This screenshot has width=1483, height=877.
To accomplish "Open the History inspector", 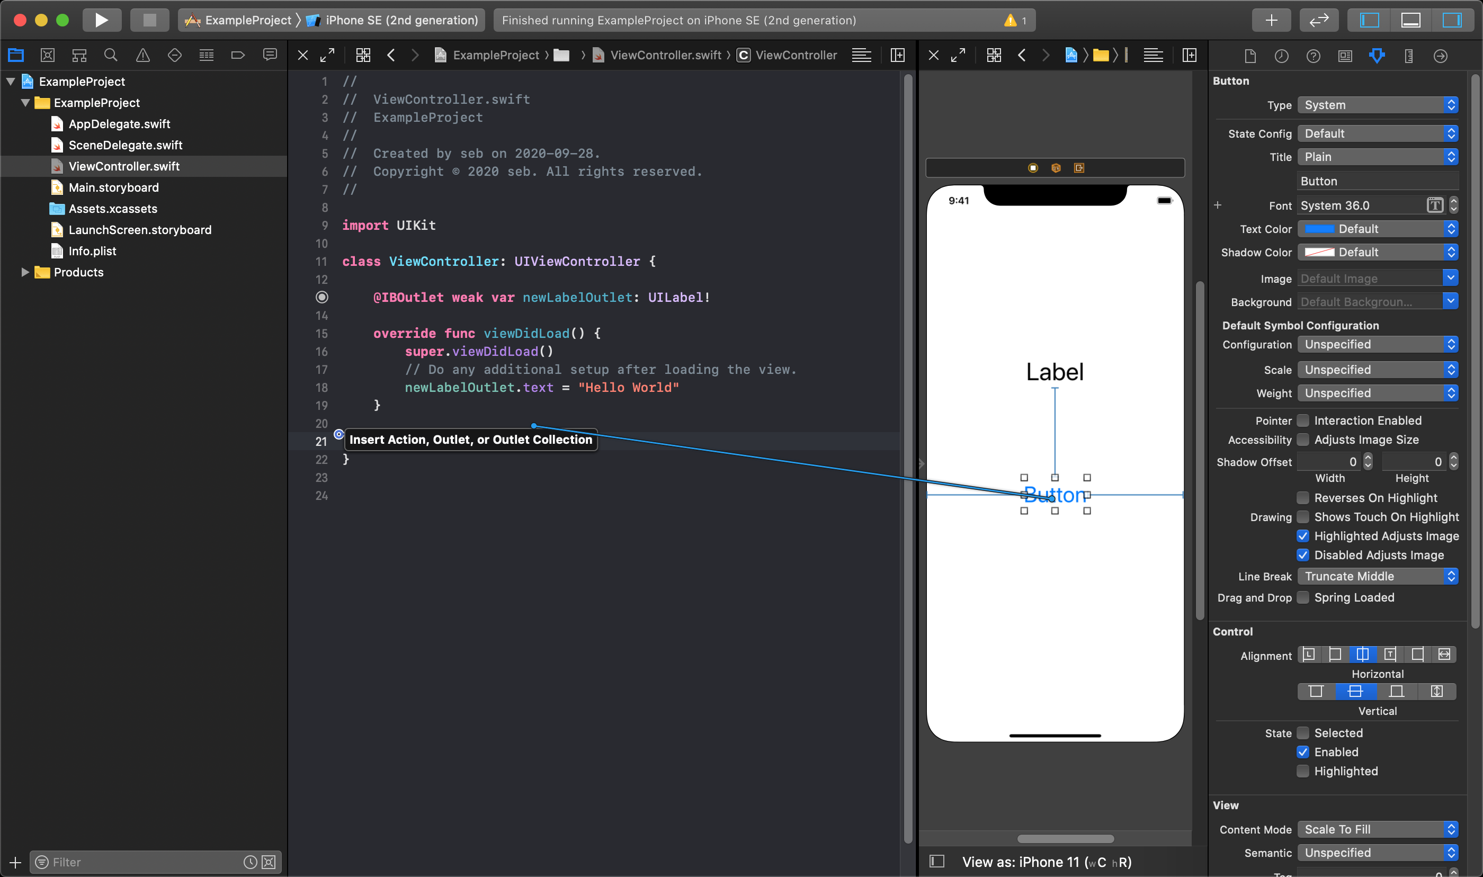I will (1282, 56).
